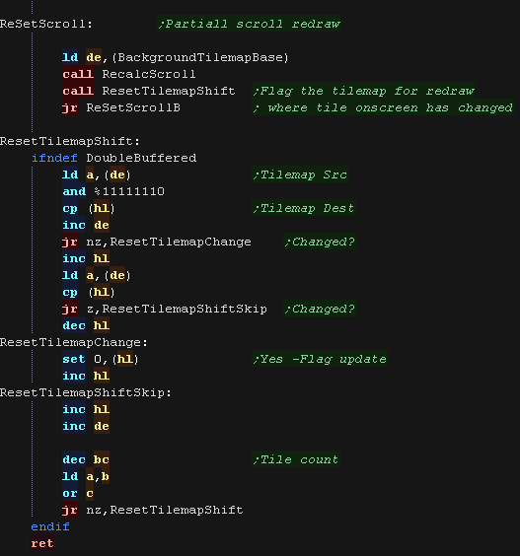Click ResetTilemapShiftSkip in the jr z line

click(185, 309)
